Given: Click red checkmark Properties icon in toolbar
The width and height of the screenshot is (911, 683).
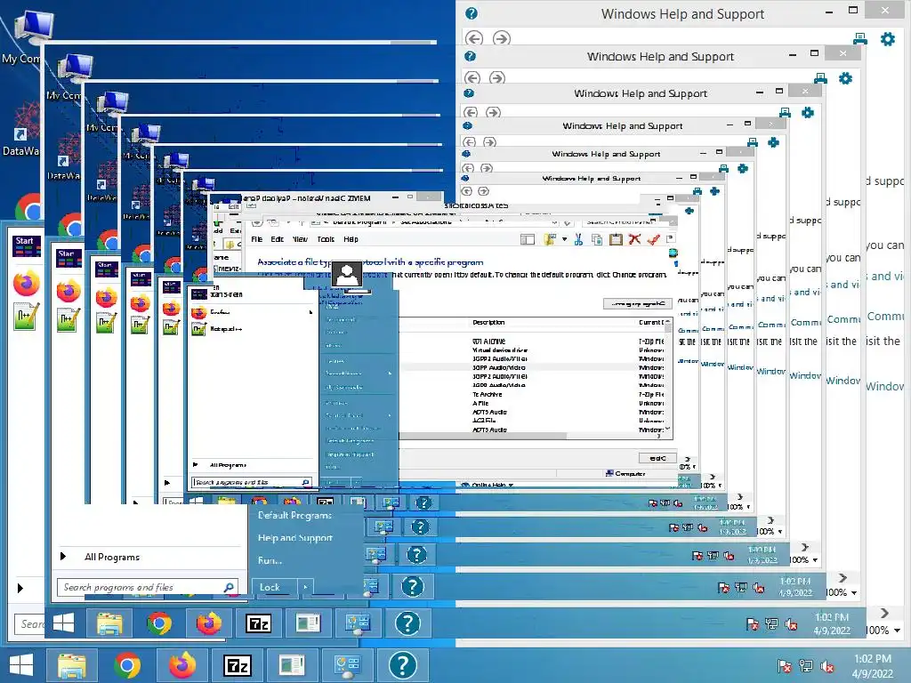Looking at the screenshot, I should (654, 239).
